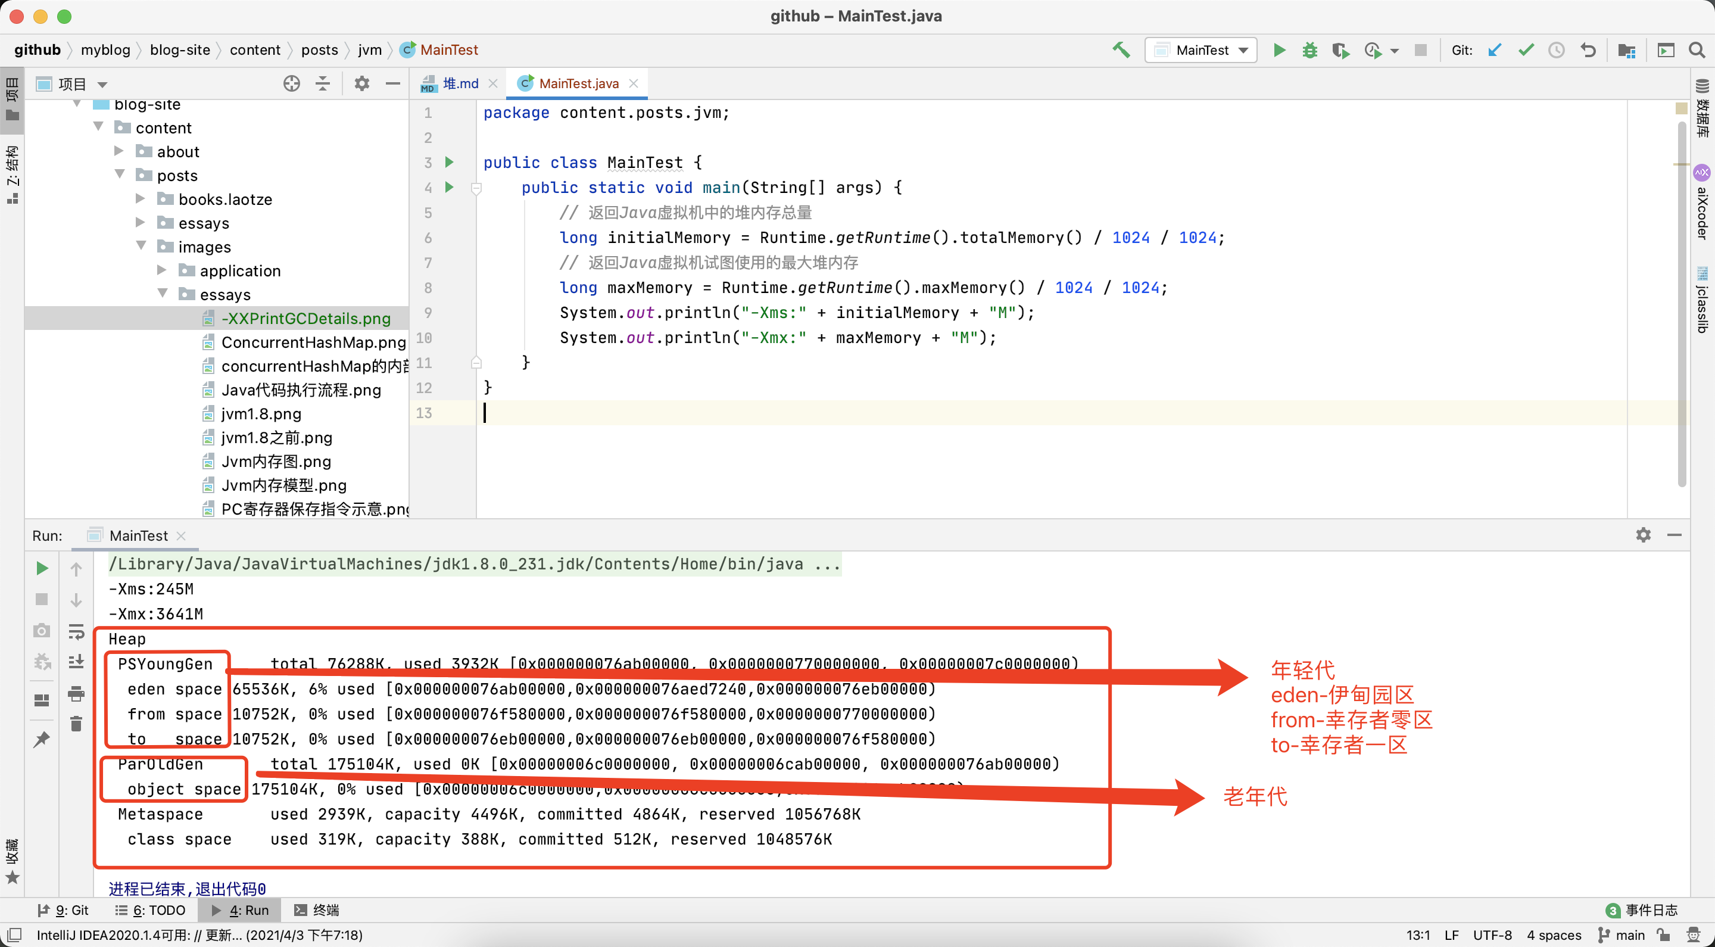The image size is (1715, 947).
Task: Collapse the content folder
Action: pyautogui.click(x=98, y=126)
